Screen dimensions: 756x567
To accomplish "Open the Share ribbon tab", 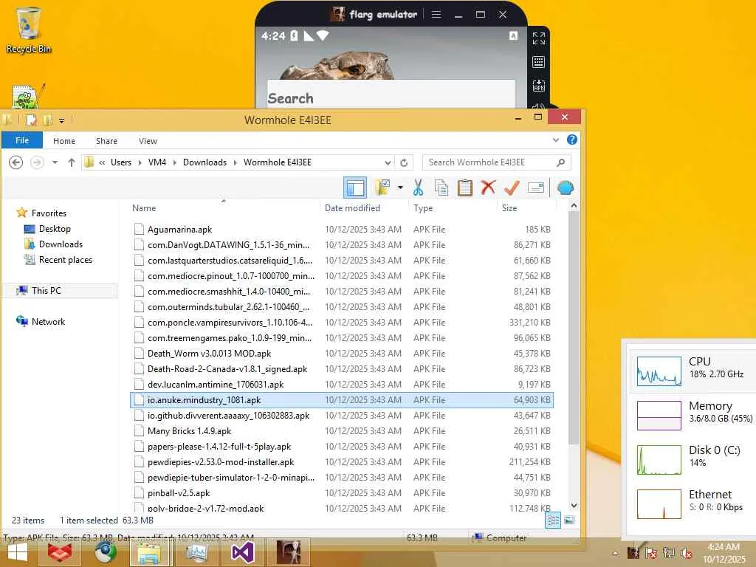I will tap(106, 141).
